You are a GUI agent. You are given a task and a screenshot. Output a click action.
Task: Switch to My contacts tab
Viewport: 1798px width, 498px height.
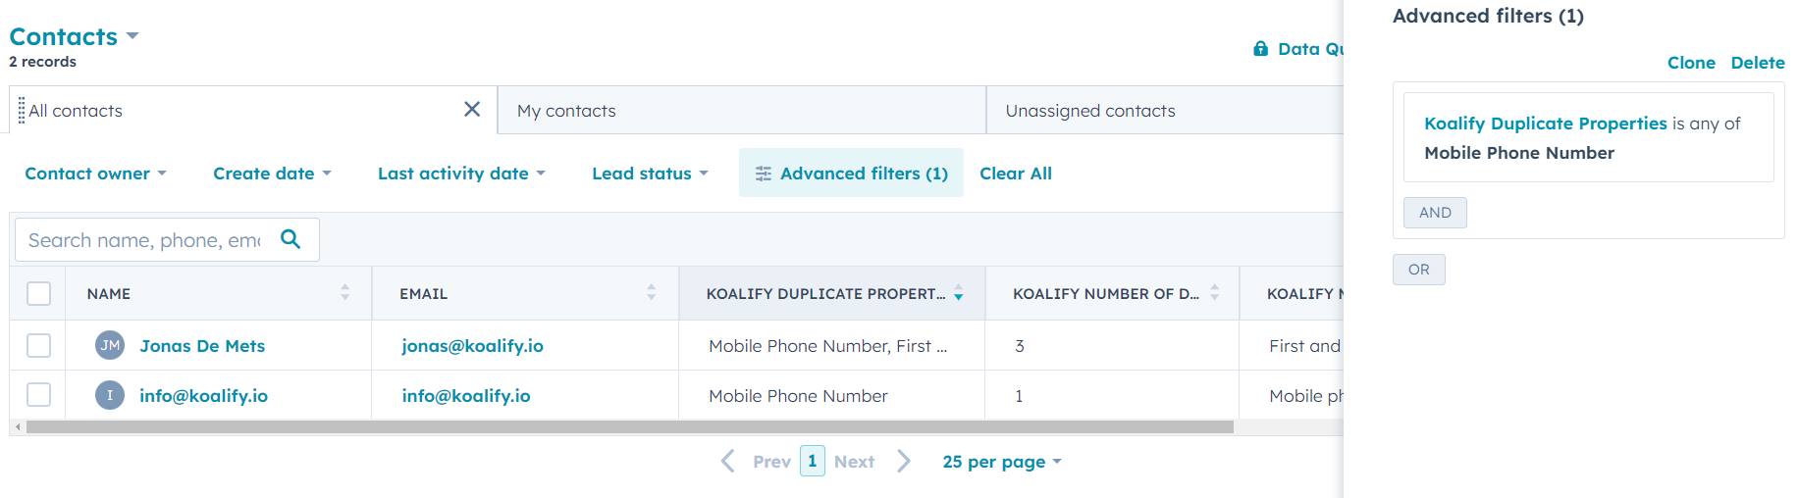(x=566, y=111)
